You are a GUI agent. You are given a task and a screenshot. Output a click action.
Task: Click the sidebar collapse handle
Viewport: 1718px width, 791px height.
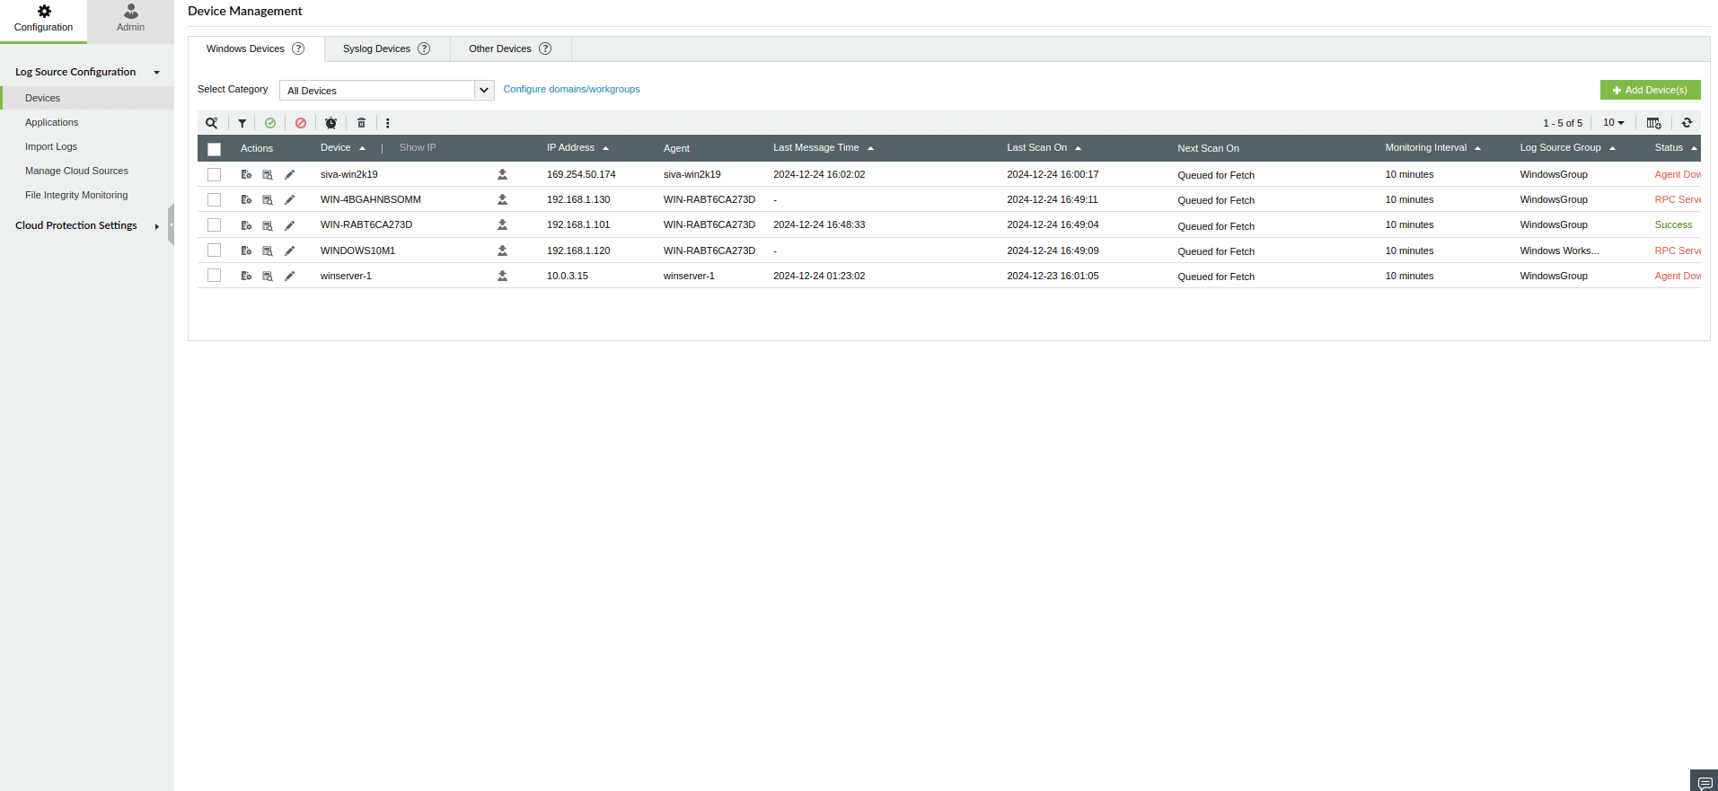[171, 225]
